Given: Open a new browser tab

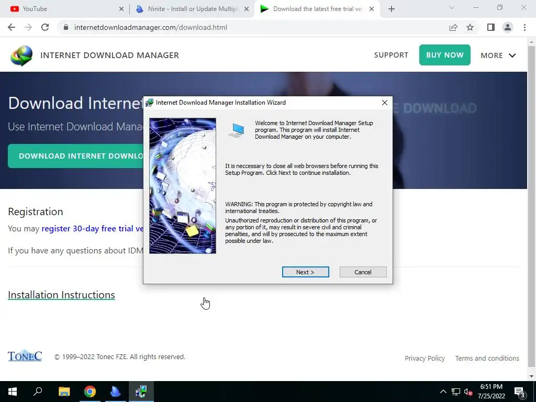Looking at the screenshot, I should point(392,9).
